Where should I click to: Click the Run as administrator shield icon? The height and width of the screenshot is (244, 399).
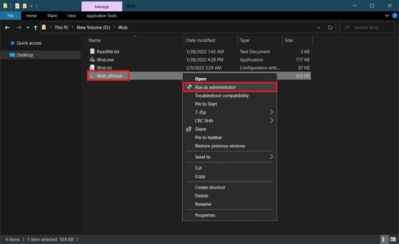(189, 87)
